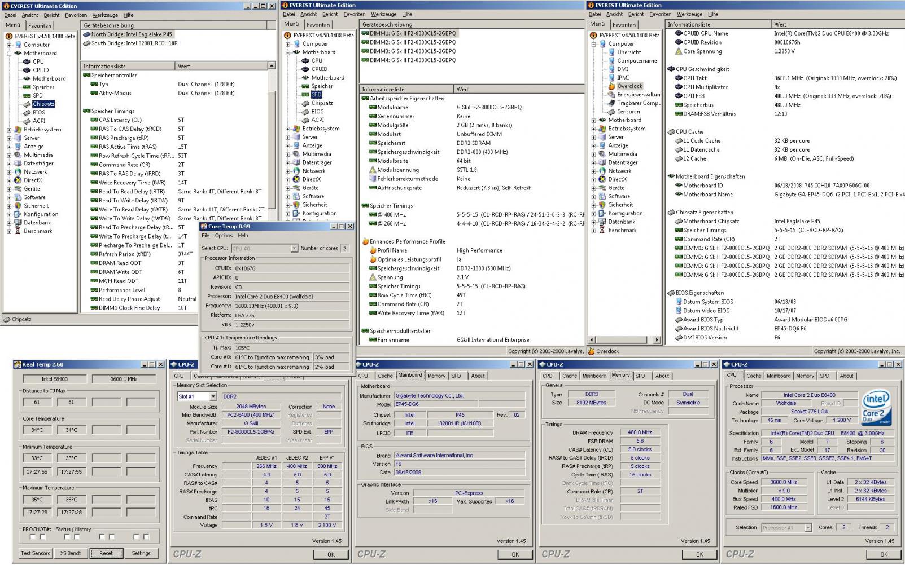Open Anzeige in middle EVEREST tree
905x565 pixels.
click(312, 145)
